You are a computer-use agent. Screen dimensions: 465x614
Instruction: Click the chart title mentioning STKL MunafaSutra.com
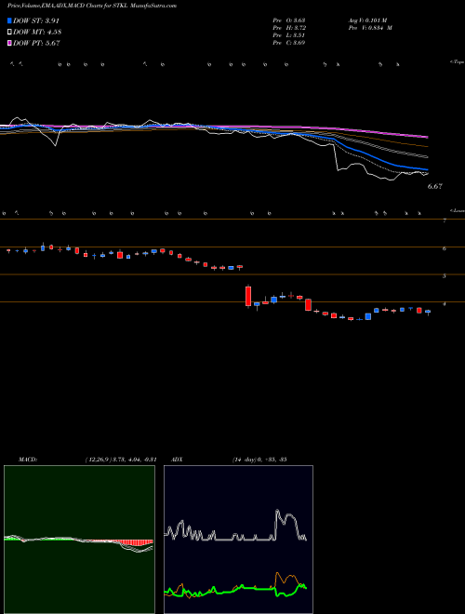click(x=92, y=6)
